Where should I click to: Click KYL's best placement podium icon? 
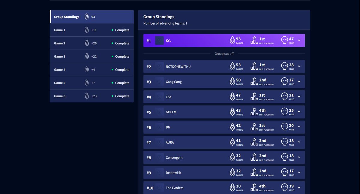[x=254, y=40]
